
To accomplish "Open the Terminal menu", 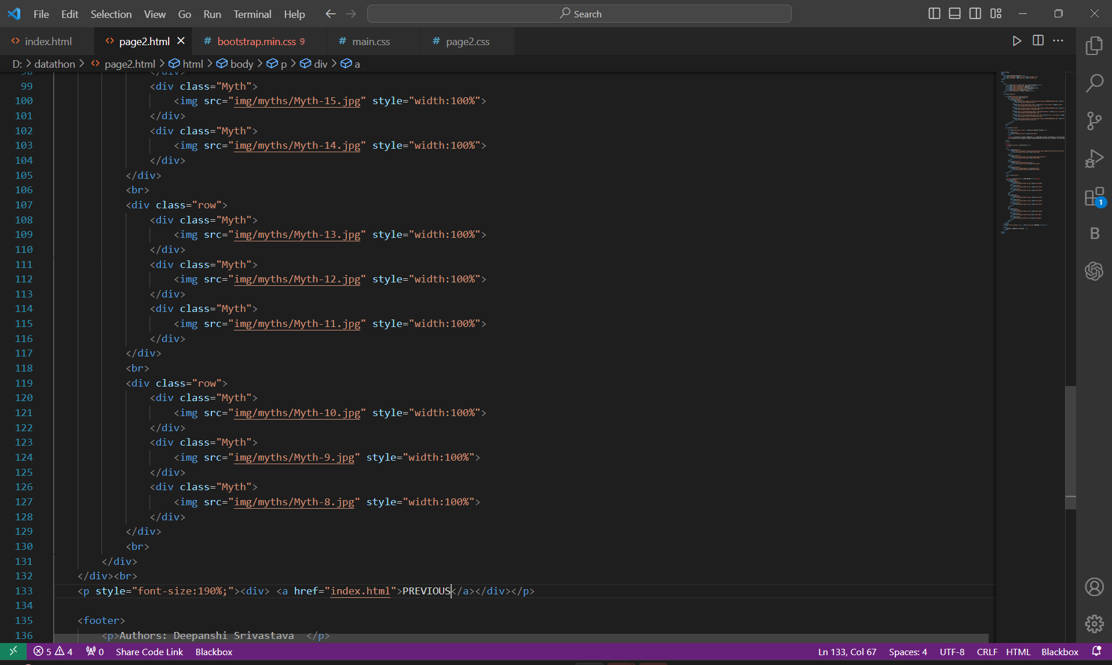I will 252,14.
